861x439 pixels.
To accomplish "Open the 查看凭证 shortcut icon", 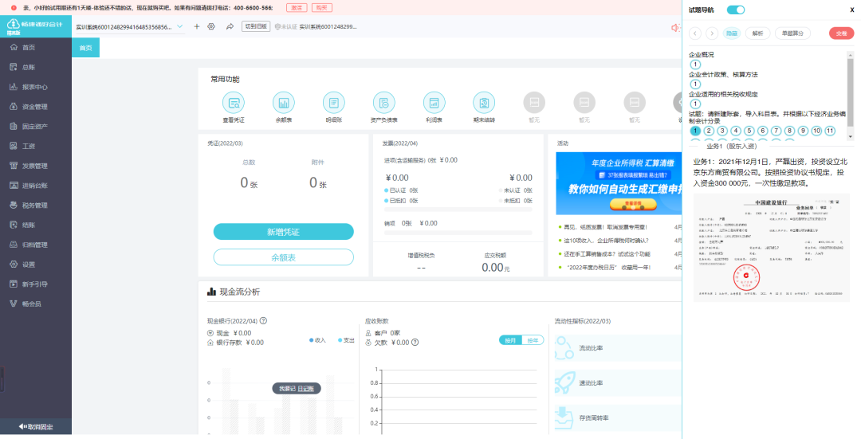I will 234,103.
